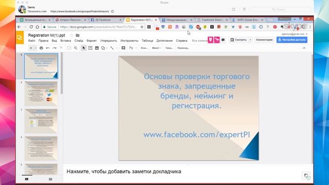Open the Вставка menu
This screenshot has width=329, height=185.
pyautogui.click(x=66, y=41)
